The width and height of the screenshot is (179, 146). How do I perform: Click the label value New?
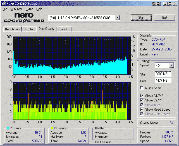(x=154, y=54)
